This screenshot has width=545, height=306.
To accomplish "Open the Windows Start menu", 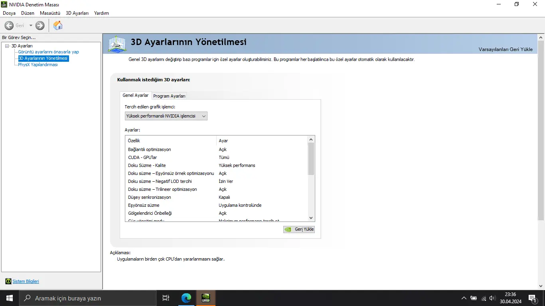I will coord(10,298).
